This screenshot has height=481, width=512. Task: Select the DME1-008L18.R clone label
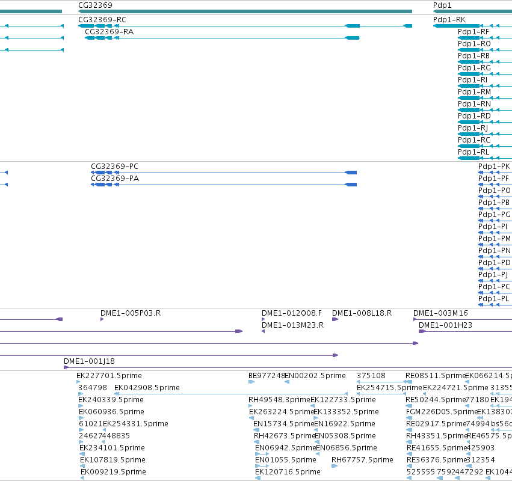pyautogui.click(x=362, y=313)
